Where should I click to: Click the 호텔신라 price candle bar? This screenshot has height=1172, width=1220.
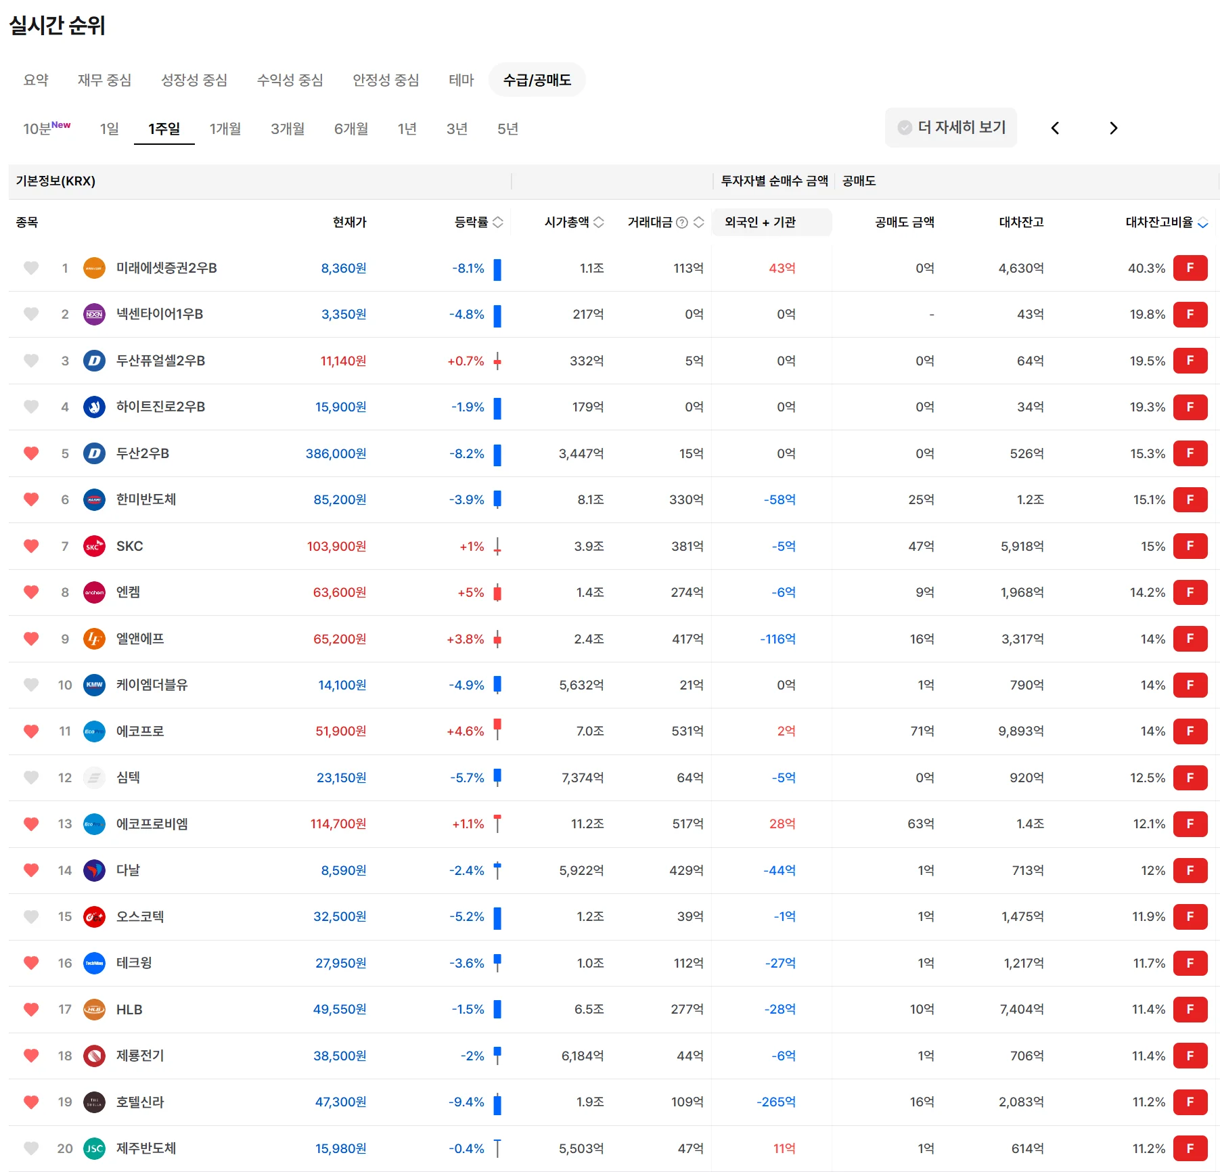coord(497,1104)
